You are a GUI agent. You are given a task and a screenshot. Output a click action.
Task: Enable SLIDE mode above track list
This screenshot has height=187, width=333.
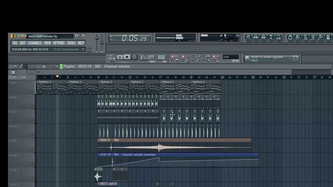(x=22, y=77)
